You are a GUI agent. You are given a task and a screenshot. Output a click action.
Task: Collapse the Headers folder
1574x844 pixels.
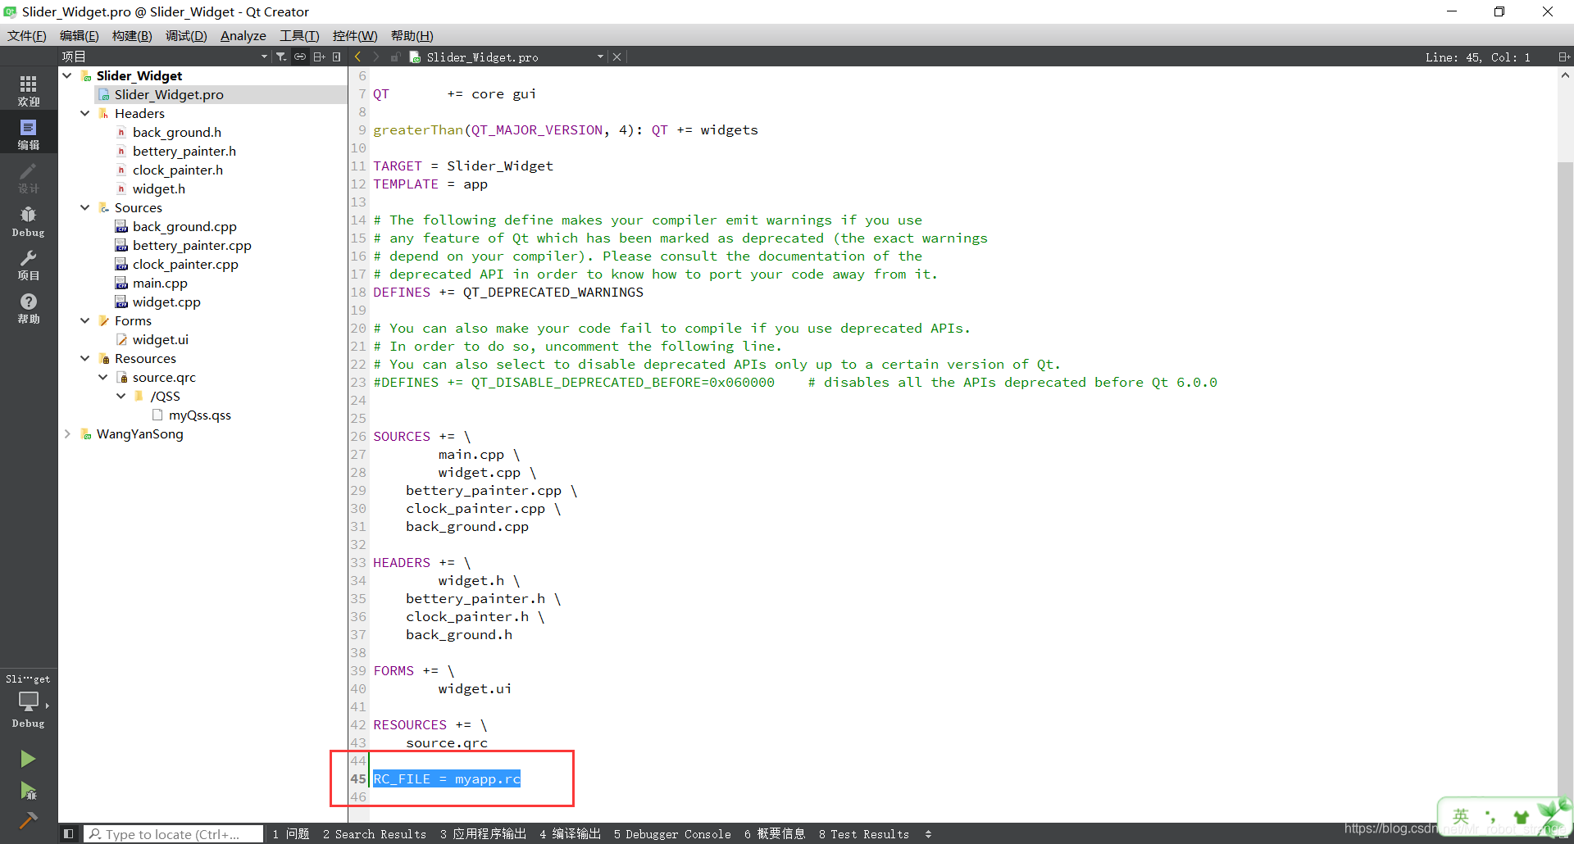coord(84,113)
